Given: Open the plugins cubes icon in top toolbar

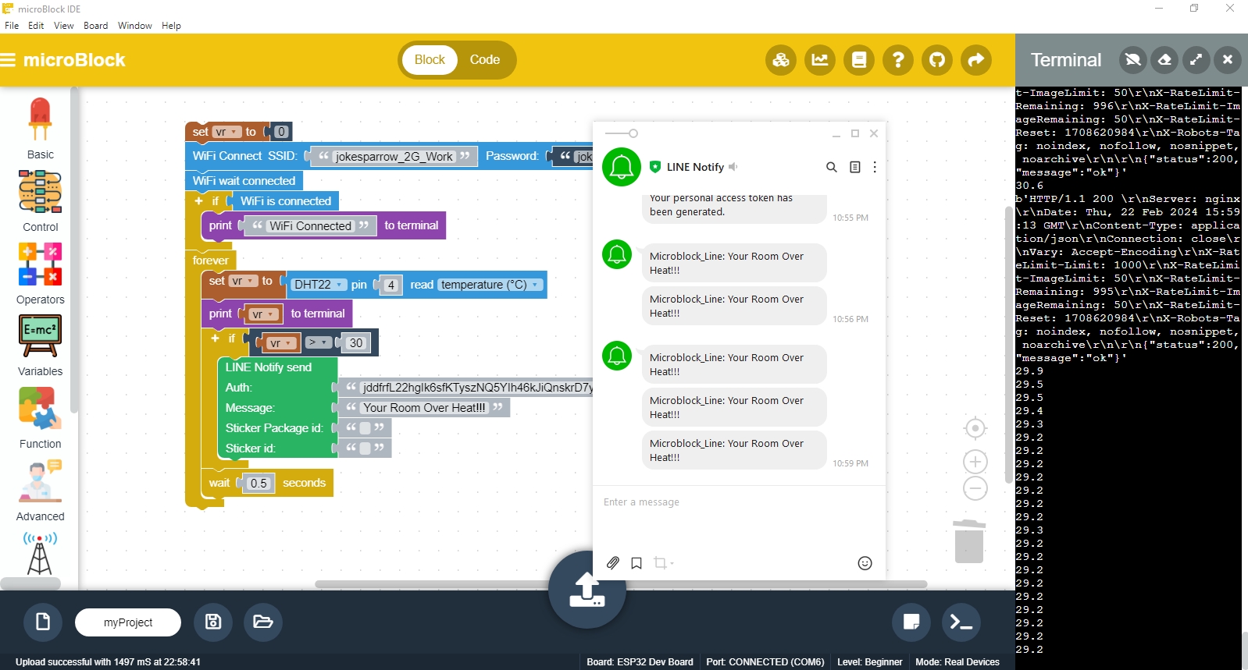Looking at the screenshot, I should pos(781,60).
